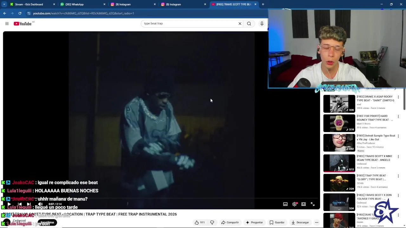Close the (8) Instagram tab
Viewport: 406px width, 228px height.
coord(205,4)
